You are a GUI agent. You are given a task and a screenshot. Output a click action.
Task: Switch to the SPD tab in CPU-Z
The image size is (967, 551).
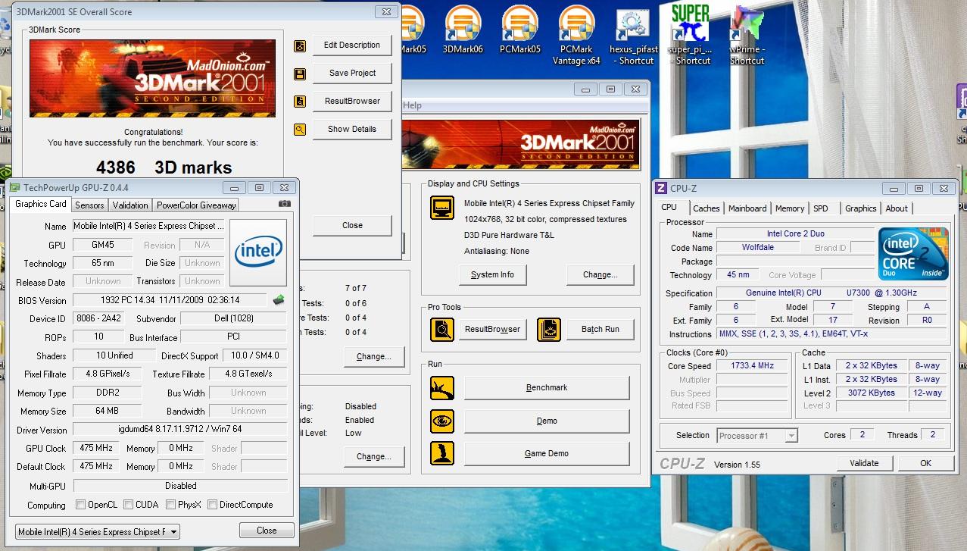pos(821,208)
